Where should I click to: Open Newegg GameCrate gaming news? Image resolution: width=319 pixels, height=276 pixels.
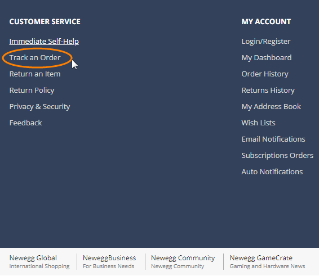[x=267, y=262]
